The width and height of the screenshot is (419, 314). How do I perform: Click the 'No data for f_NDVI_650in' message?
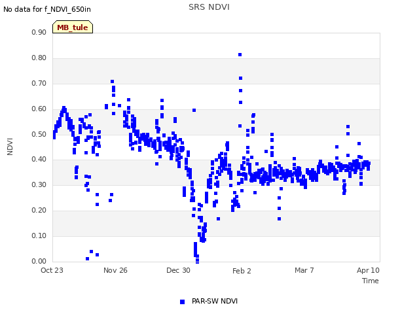click(47, 9)
